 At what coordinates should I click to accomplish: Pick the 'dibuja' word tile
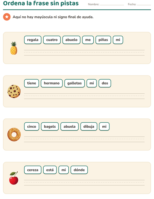tap(89, 126)
